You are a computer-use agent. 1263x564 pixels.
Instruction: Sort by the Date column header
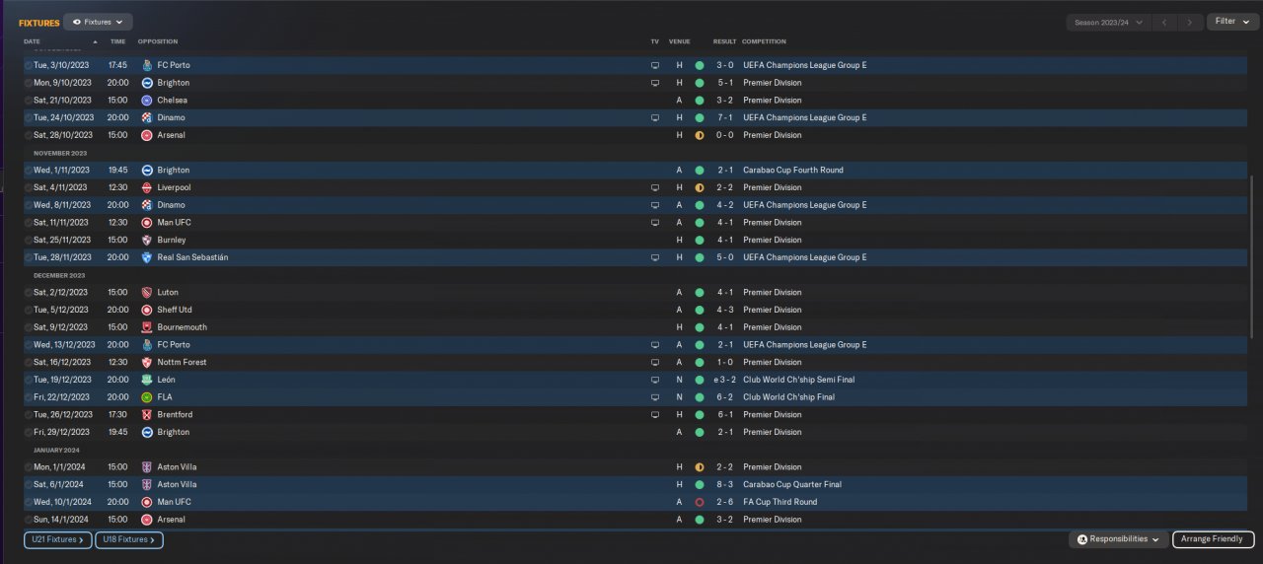[x=33, y=41]
